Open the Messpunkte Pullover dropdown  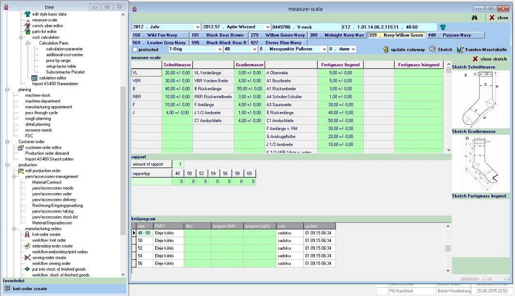324,49
